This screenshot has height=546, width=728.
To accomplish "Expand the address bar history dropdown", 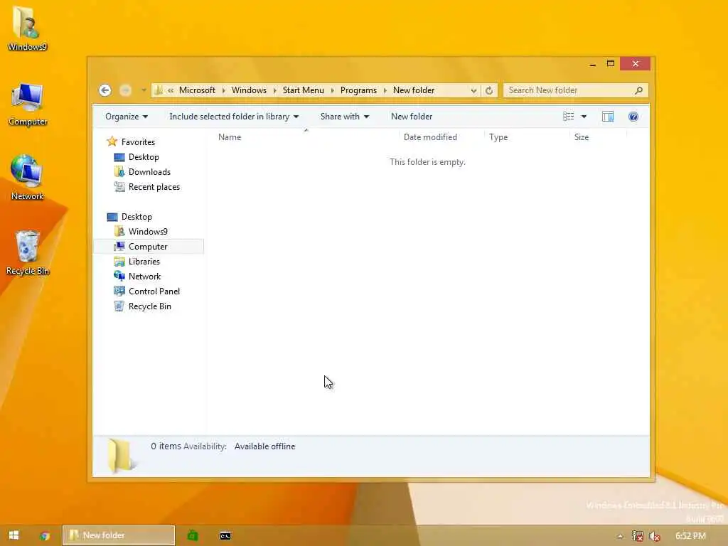I will pyautogui.click(x=473, y=90).
